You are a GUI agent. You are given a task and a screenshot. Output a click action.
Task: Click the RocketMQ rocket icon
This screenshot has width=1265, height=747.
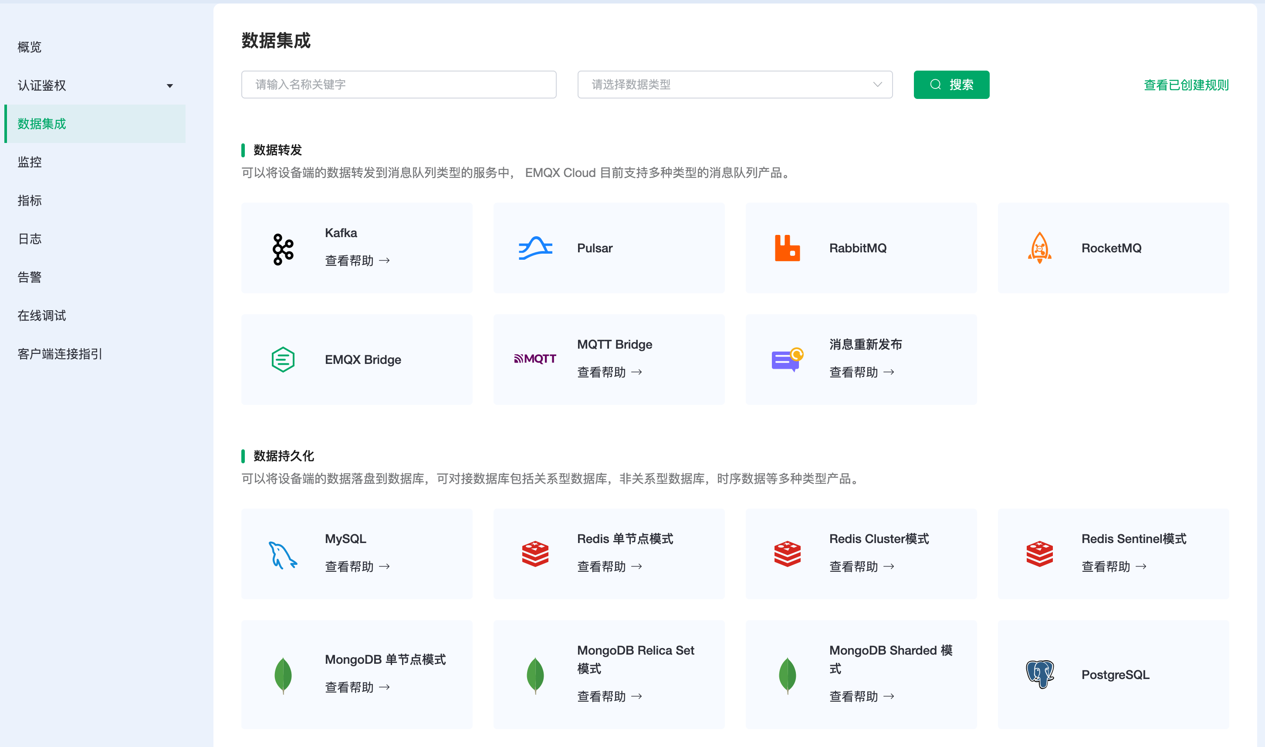point(1039,248)
